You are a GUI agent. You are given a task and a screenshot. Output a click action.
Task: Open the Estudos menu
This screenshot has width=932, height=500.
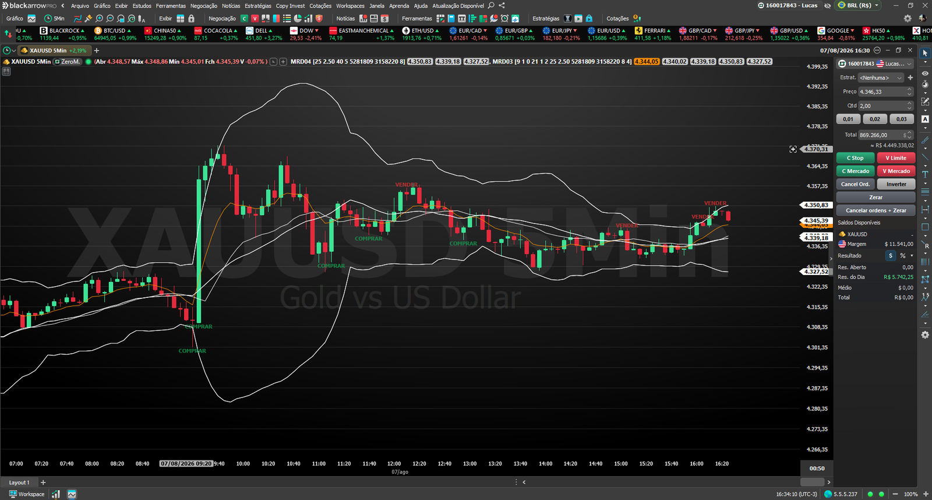pyautogui.click(x=142, y=6)
